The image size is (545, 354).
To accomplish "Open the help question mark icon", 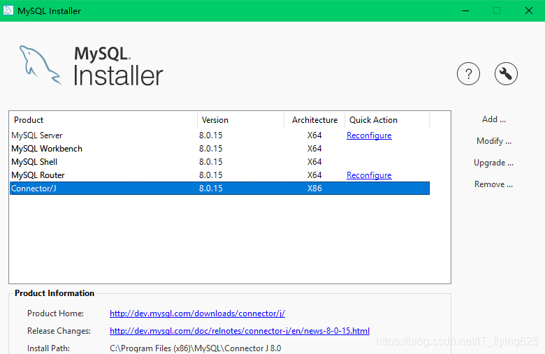I will coord(468,73).
